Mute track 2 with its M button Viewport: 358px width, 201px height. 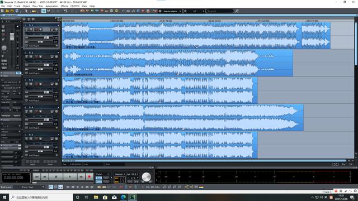coord(31,57)
